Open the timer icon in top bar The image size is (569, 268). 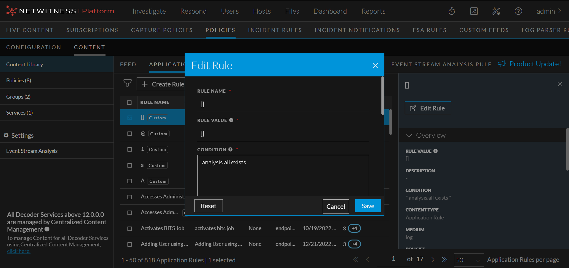pyautogui.click(x=452, y=11)
